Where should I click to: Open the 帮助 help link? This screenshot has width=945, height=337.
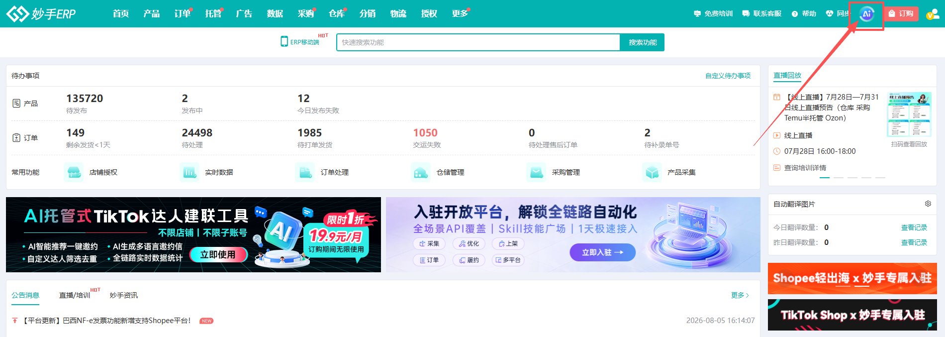click(x=804, y=13)
